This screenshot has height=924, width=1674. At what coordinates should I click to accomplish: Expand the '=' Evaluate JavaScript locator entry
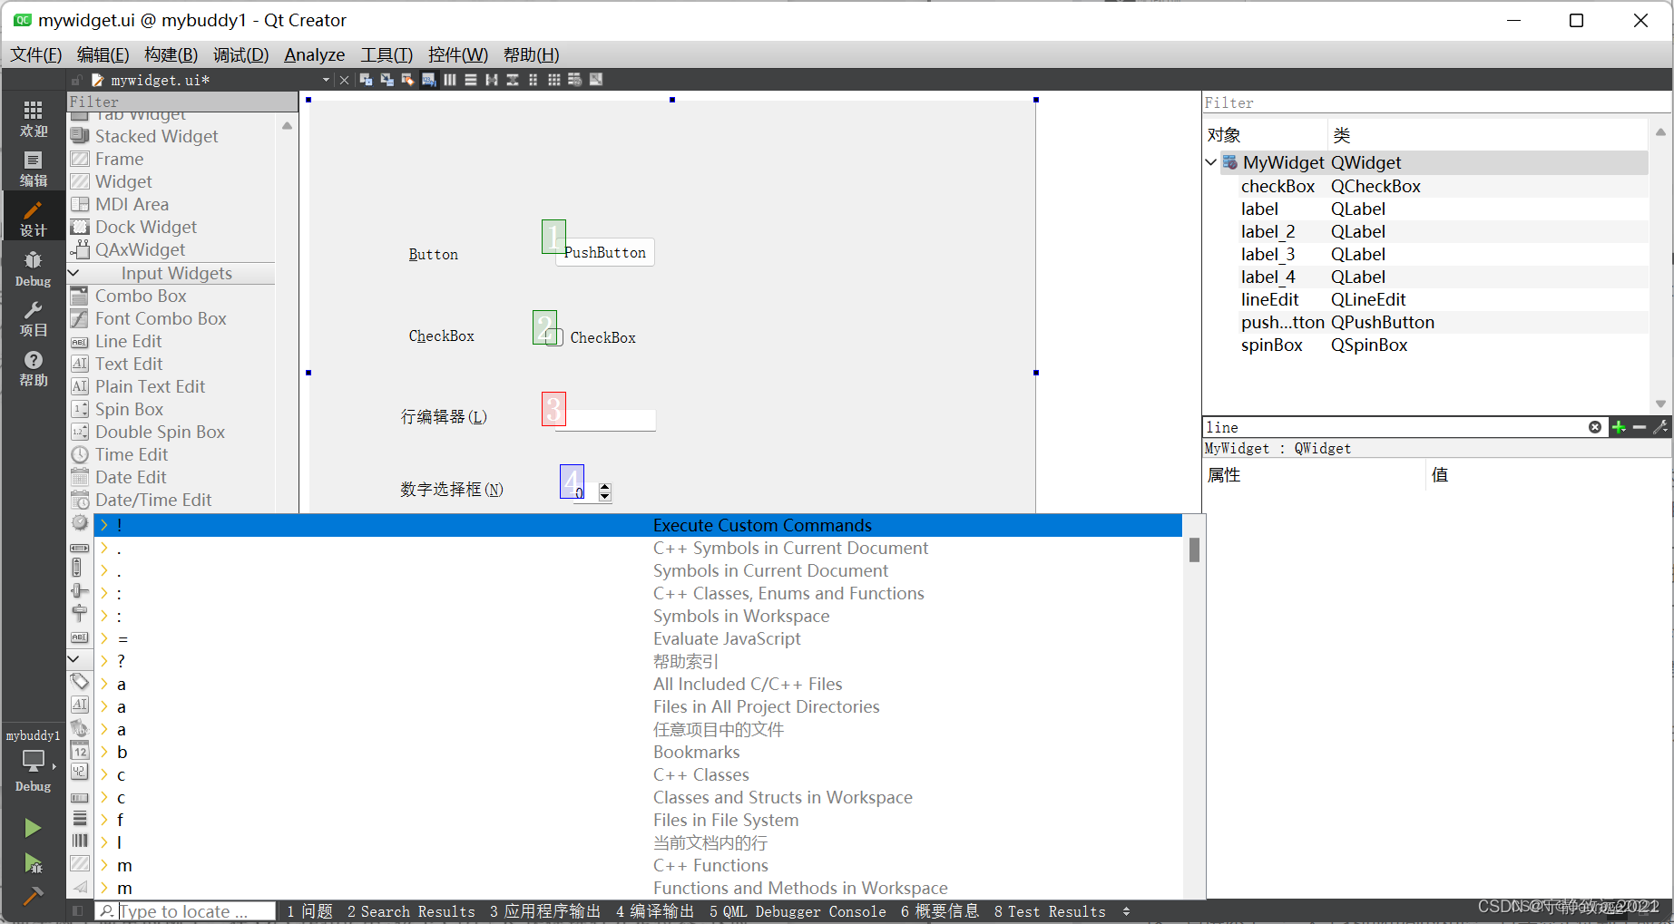tap(104, 638)
